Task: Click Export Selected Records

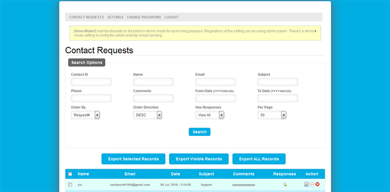Action: click(134, 159)
